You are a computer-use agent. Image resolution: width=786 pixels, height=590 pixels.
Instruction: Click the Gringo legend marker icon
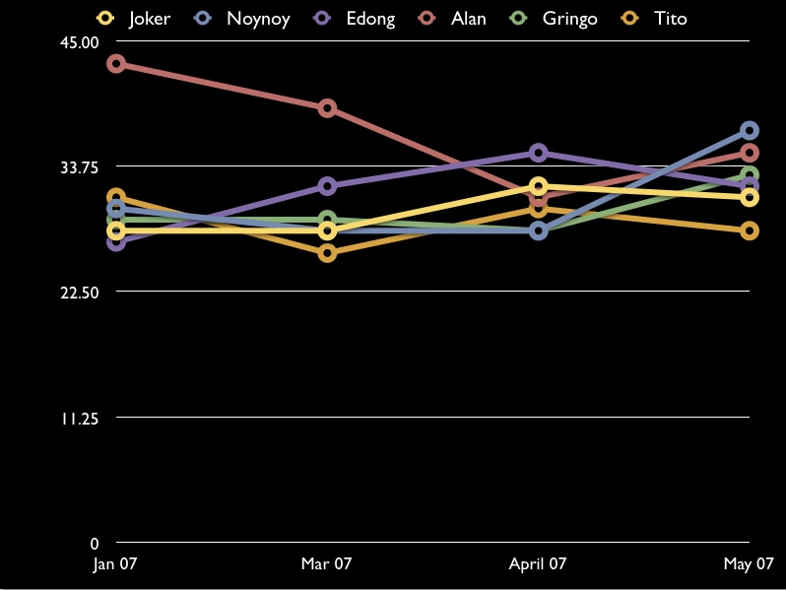coord(521,19)
